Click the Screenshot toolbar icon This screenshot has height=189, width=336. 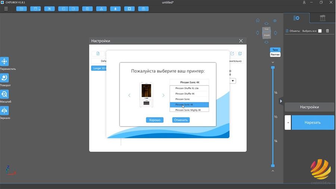click(50, 9)
